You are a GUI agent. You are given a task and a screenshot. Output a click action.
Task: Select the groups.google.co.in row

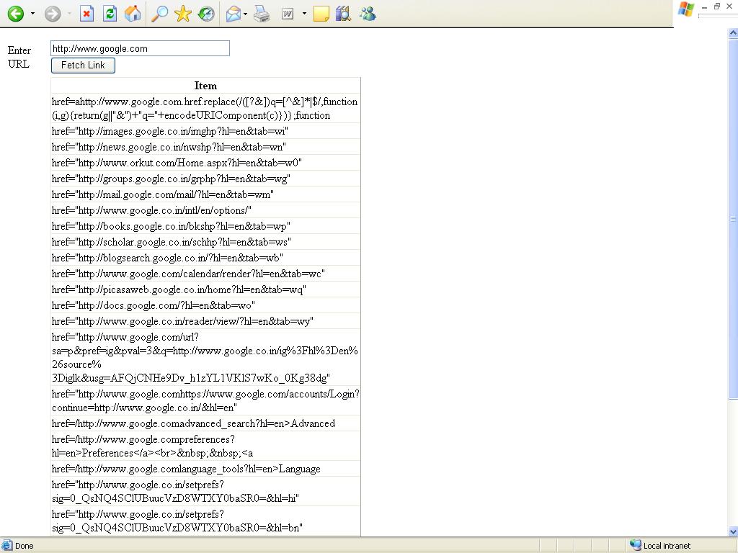205,179
